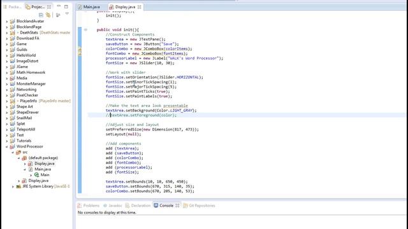Click Collapse All icon in Project Explorer
The height and width of the screenshot is (229, 408).
pyautogui.click(x=41, y=15)
